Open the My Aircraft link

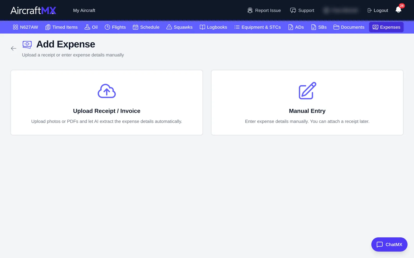(x=84, y=10)
